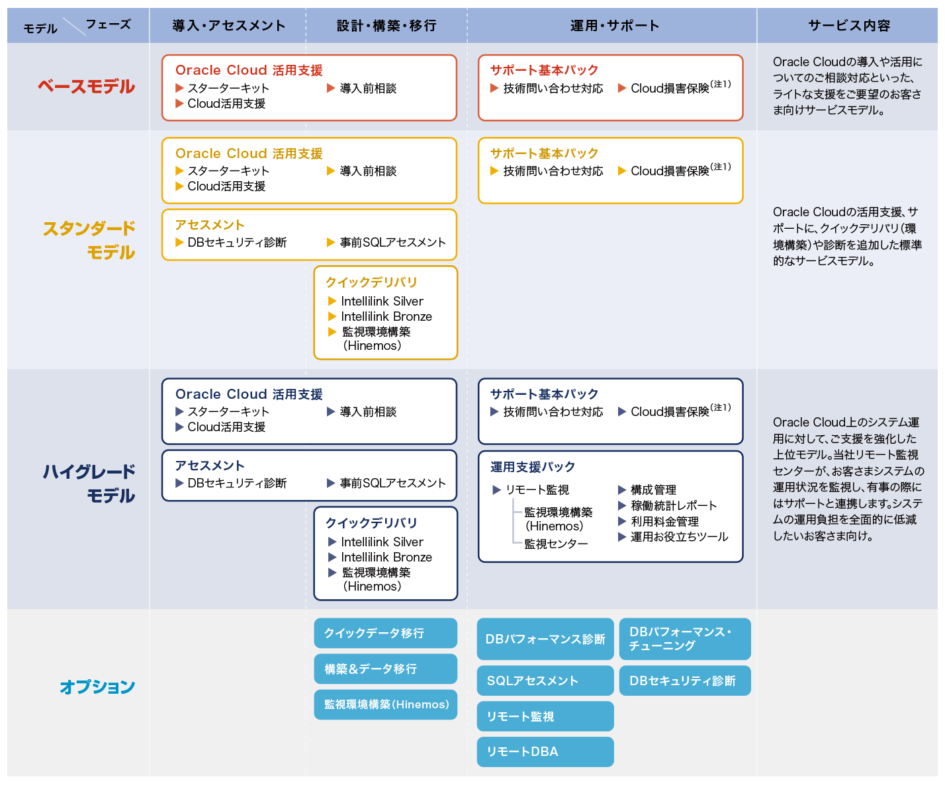Click Intellilink Silver in the スタンダードモデル box
Screen dimensions: 945x785
[382, 302]
